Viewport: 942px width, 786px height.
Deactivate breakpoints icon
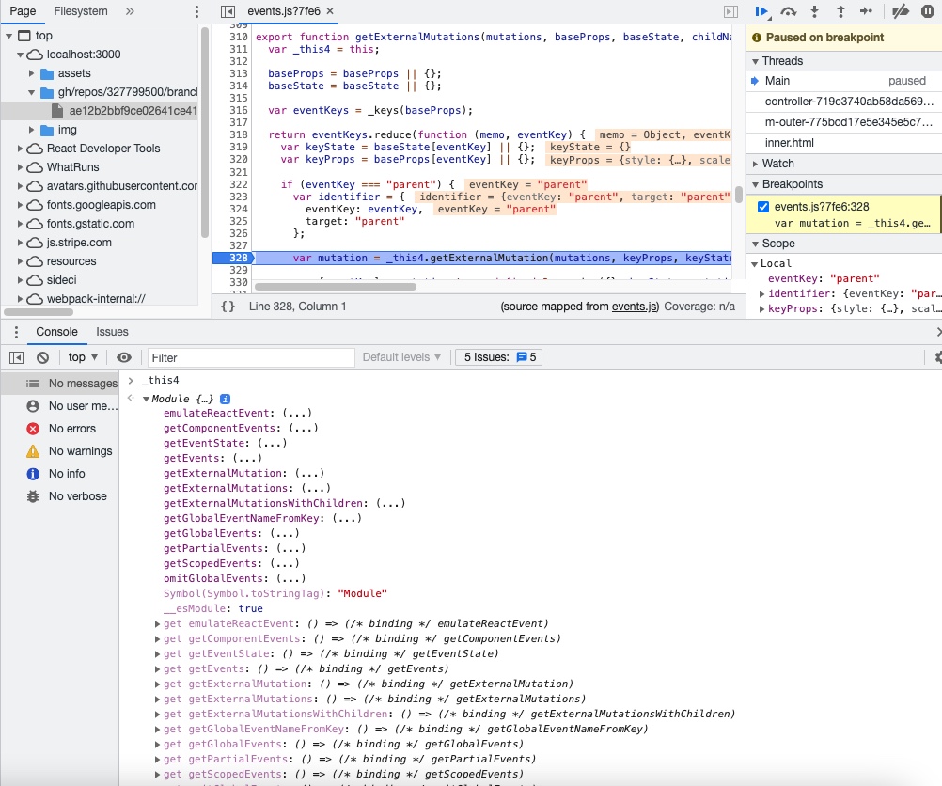pyautogui.click(x=900, y=11)
